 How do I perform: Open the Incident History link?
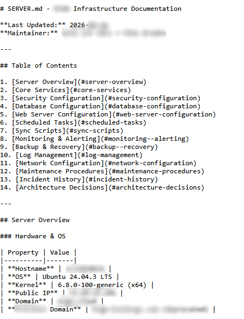[86, 180]
